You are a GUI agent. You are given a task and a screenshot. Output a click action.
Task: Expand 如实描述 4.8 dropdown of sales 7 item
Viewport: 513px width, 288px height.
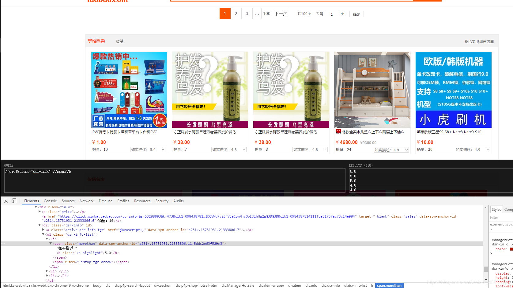[x=229, y=150]
